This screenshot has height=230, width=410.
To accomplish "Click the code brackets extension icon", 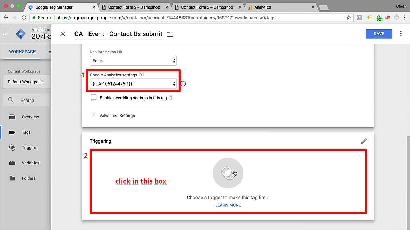I will pyautogui.click(x=359, y=18).
